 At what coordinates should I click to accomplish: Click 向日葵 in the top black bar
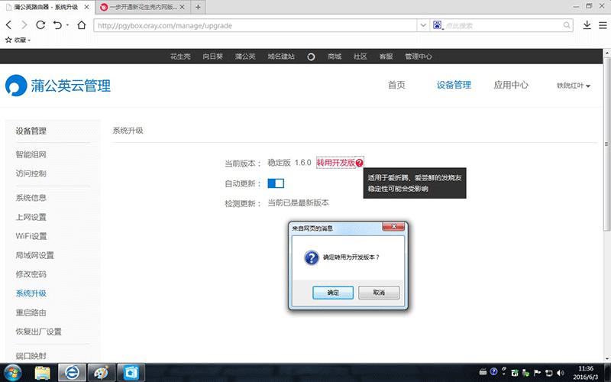click(x=212, y=57)
